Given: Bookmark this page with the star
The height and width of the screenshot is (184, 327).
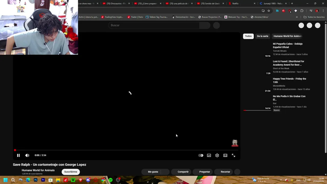Looking at the screenshot, I should (x=269, y=11).
